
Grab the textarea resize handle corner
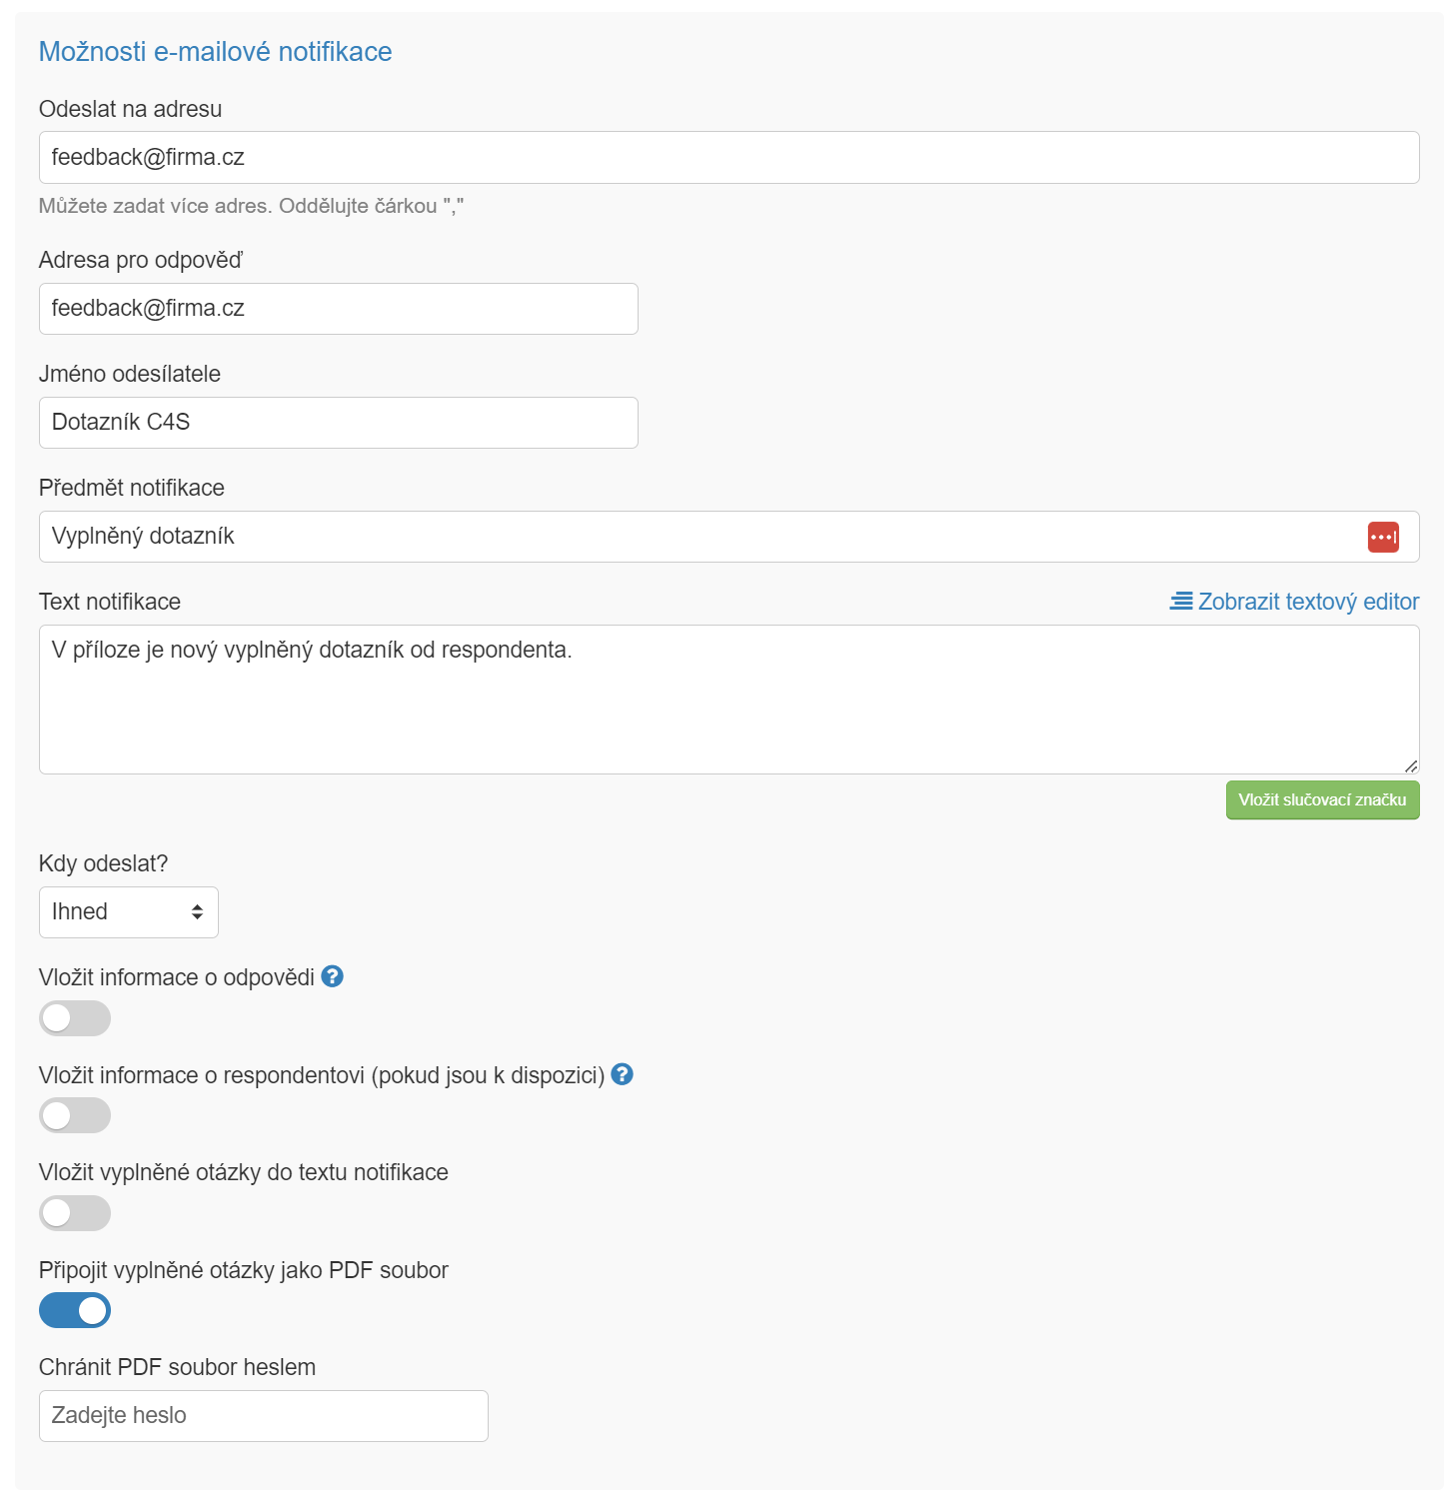(1410, 765)
